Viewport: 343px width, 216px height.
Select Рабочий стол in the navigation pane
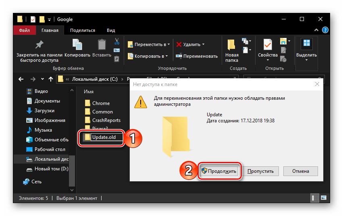(x=46, y=149)
